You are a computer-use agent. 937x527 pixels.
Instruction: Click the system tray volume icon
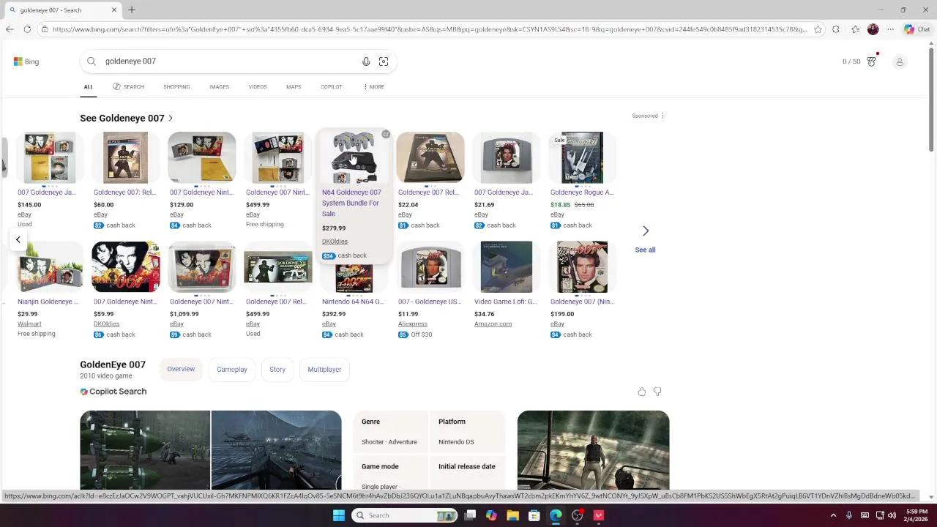coord(892,515)
